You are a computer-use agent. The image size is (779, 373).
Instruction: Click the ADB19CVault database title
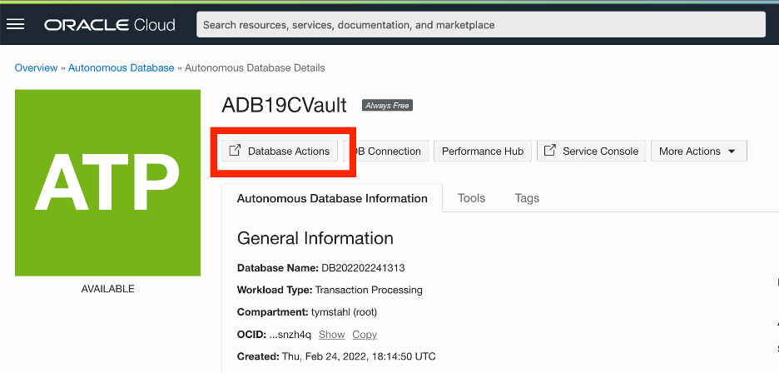coord(284,106)
